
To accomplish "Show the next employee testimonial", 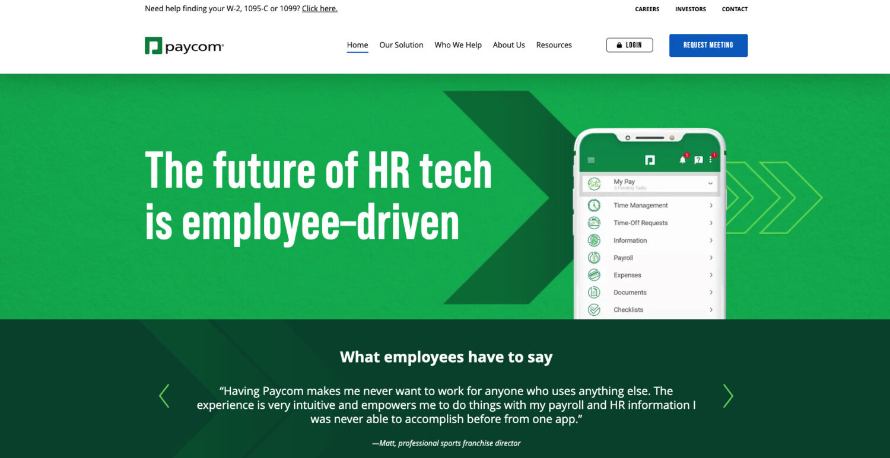I will tap(727, 396).
